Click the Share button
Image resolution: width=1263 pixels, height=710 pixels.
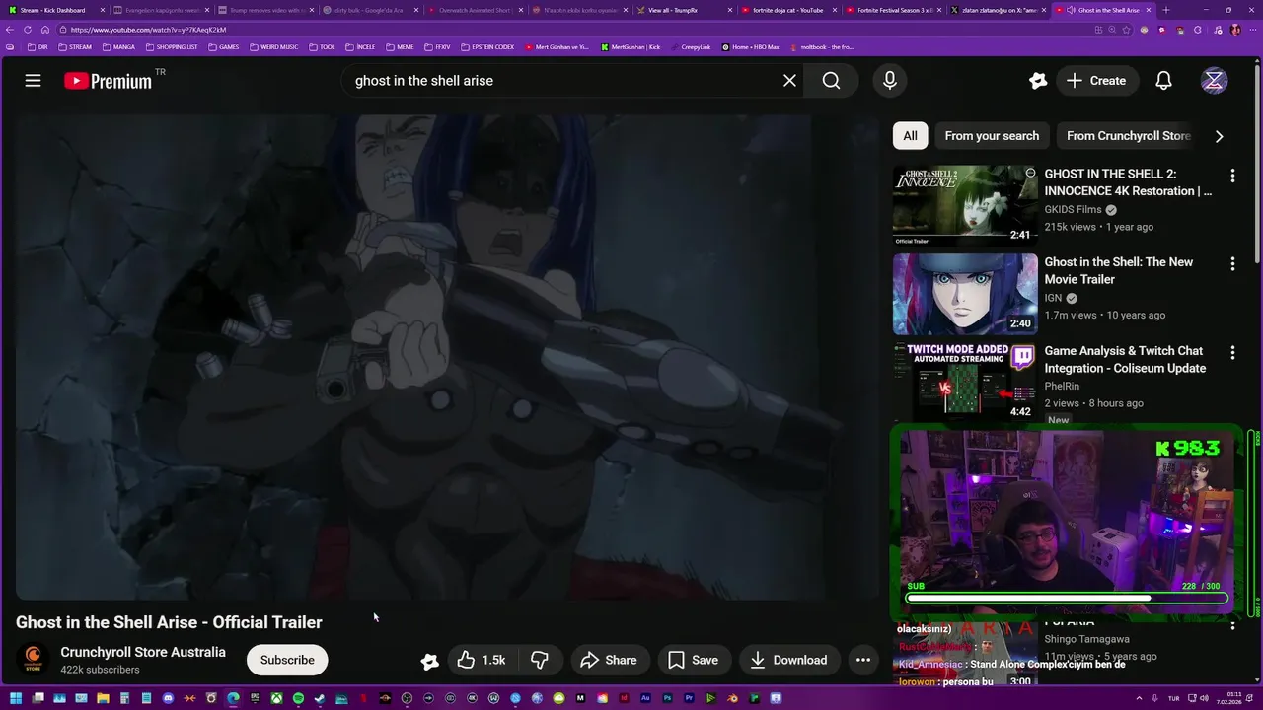point(609,660)
